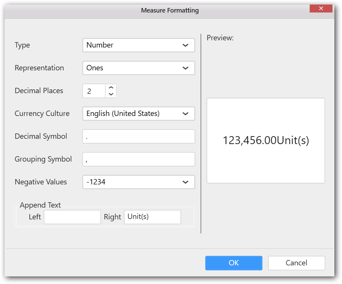Expand the Negative Values dropdown
Image resolution: width=342 pixels, height=284 pixels.
coord(138,182)
